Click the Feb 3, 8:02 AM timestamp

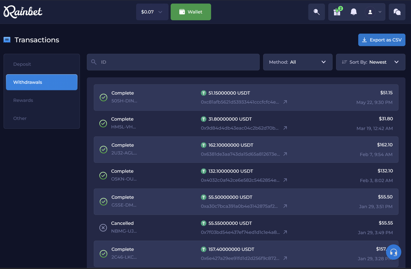tap(376, 181)
